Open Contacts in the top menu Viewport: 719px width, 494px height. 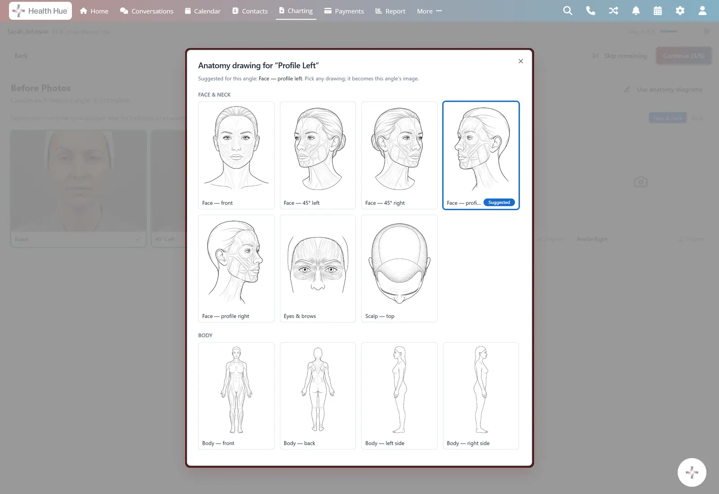250,11
